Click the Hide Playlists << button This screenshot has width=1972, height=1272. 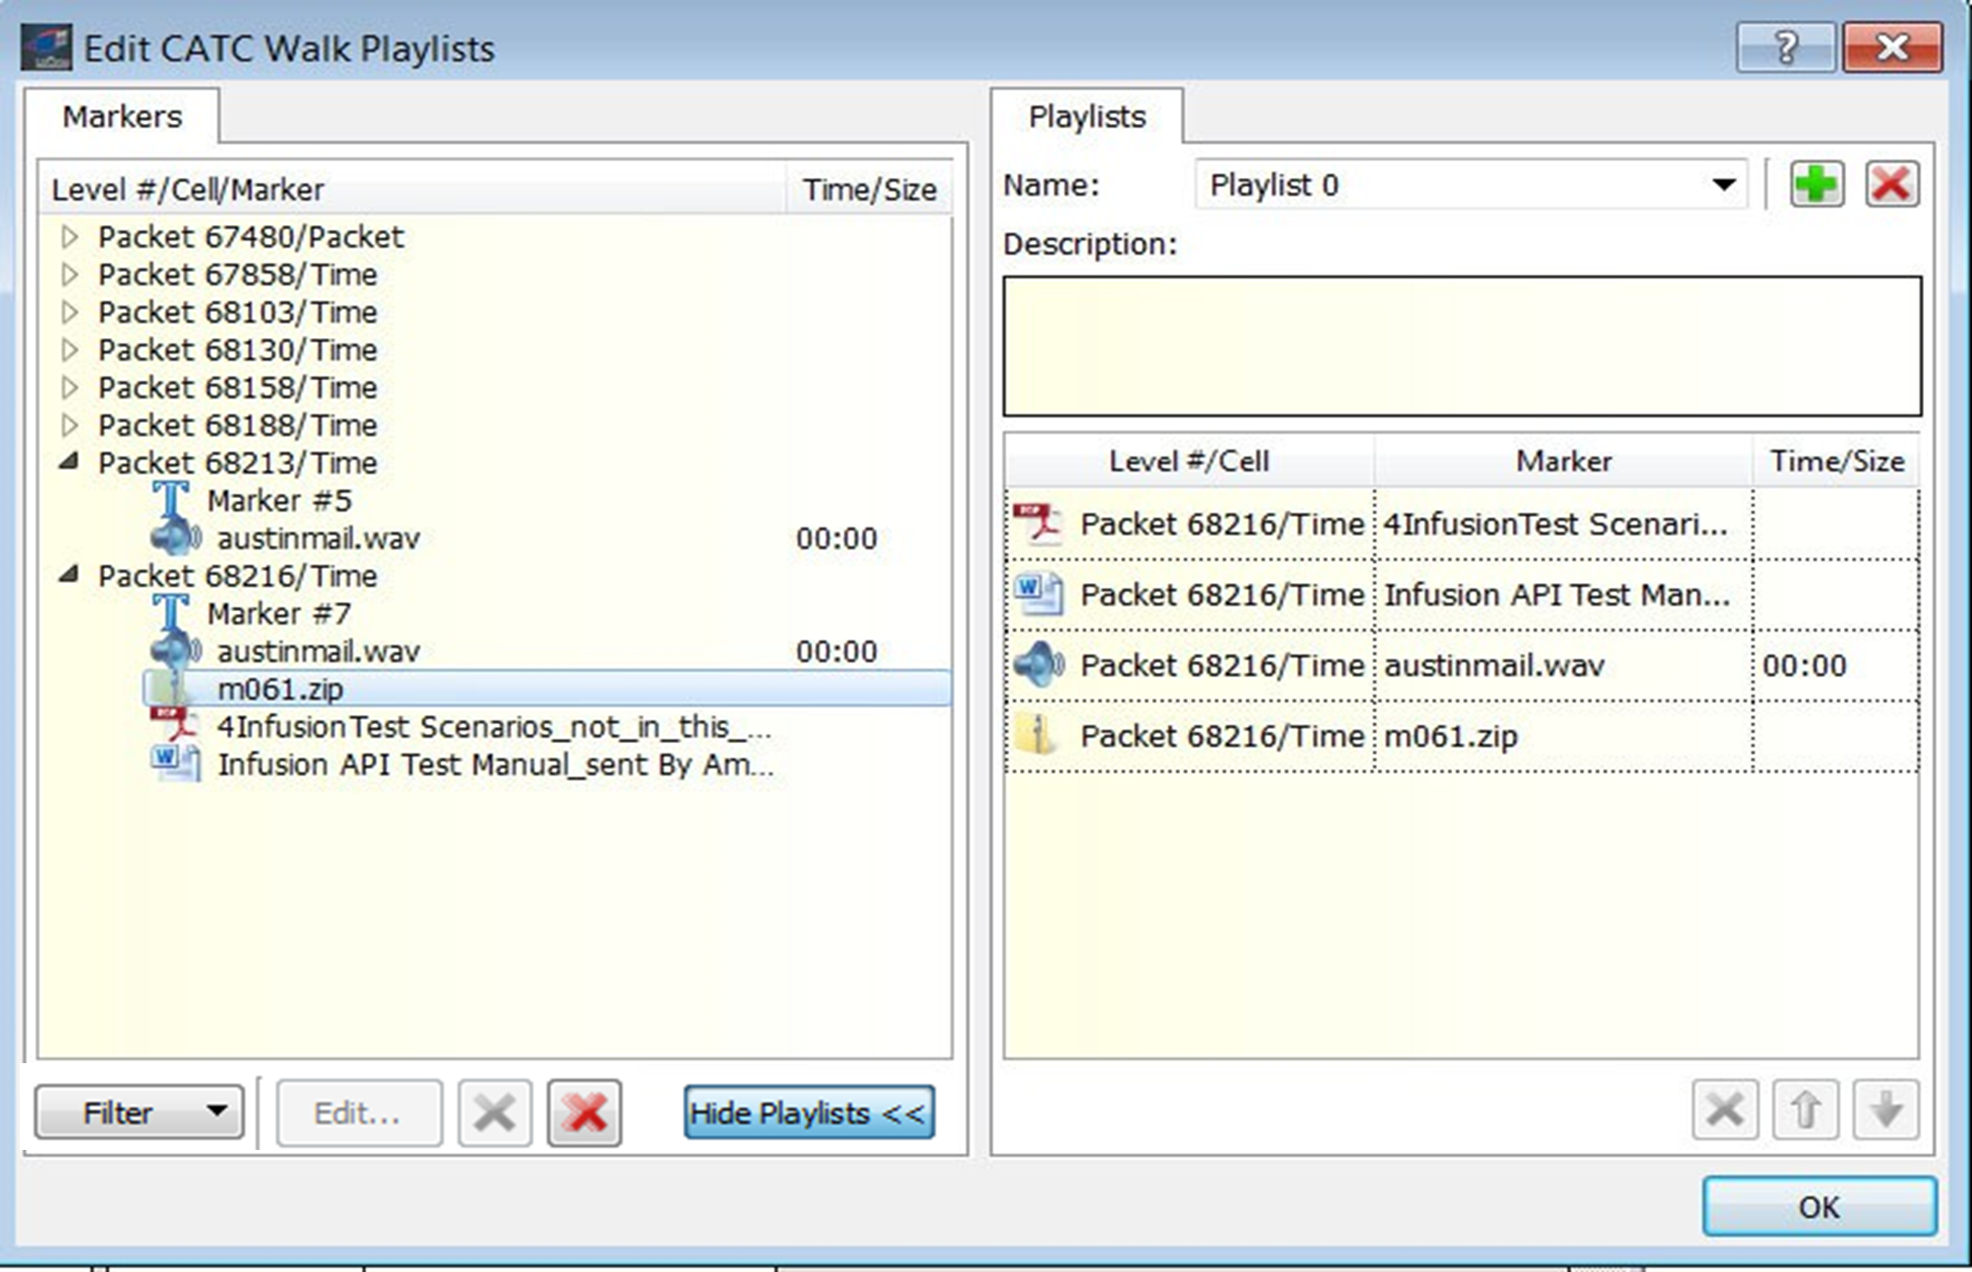(x=808, y=1113)
